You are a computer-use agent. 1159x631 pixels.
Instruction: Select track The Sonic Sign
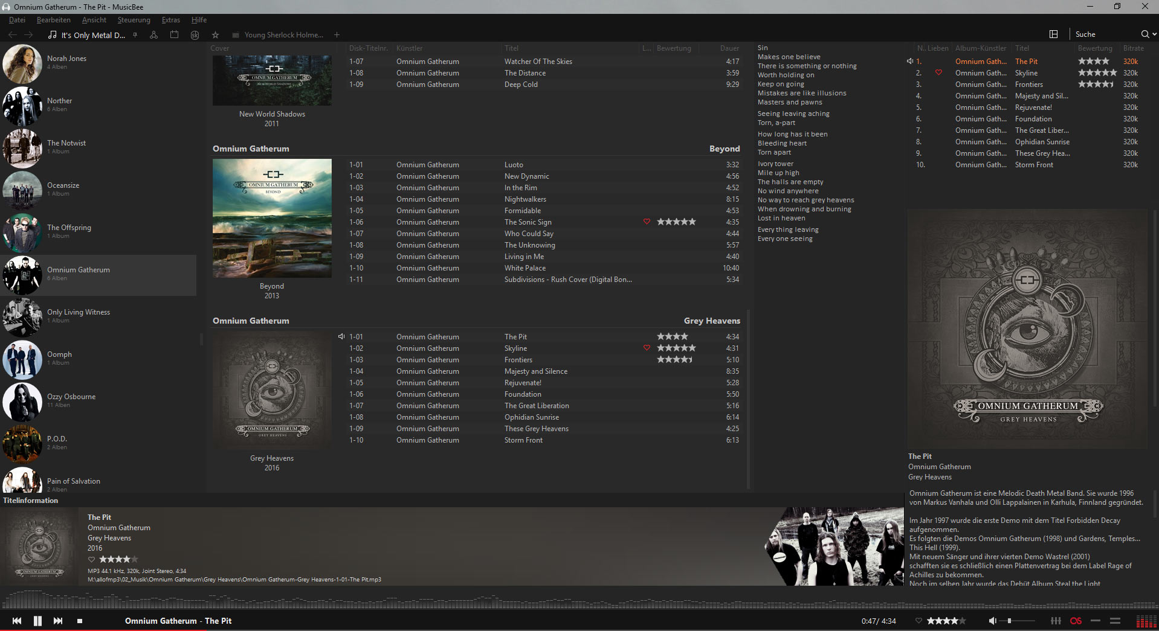544,222
